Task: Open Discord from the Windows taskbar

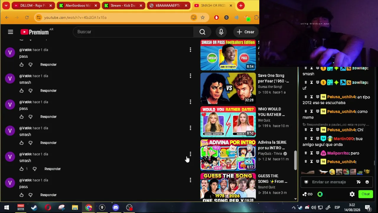Action: click(115, 207)
